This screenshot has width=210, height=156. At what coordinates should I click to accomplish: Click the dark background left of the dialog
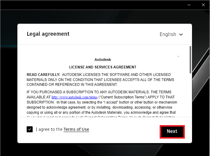click(x=8, y=90)
